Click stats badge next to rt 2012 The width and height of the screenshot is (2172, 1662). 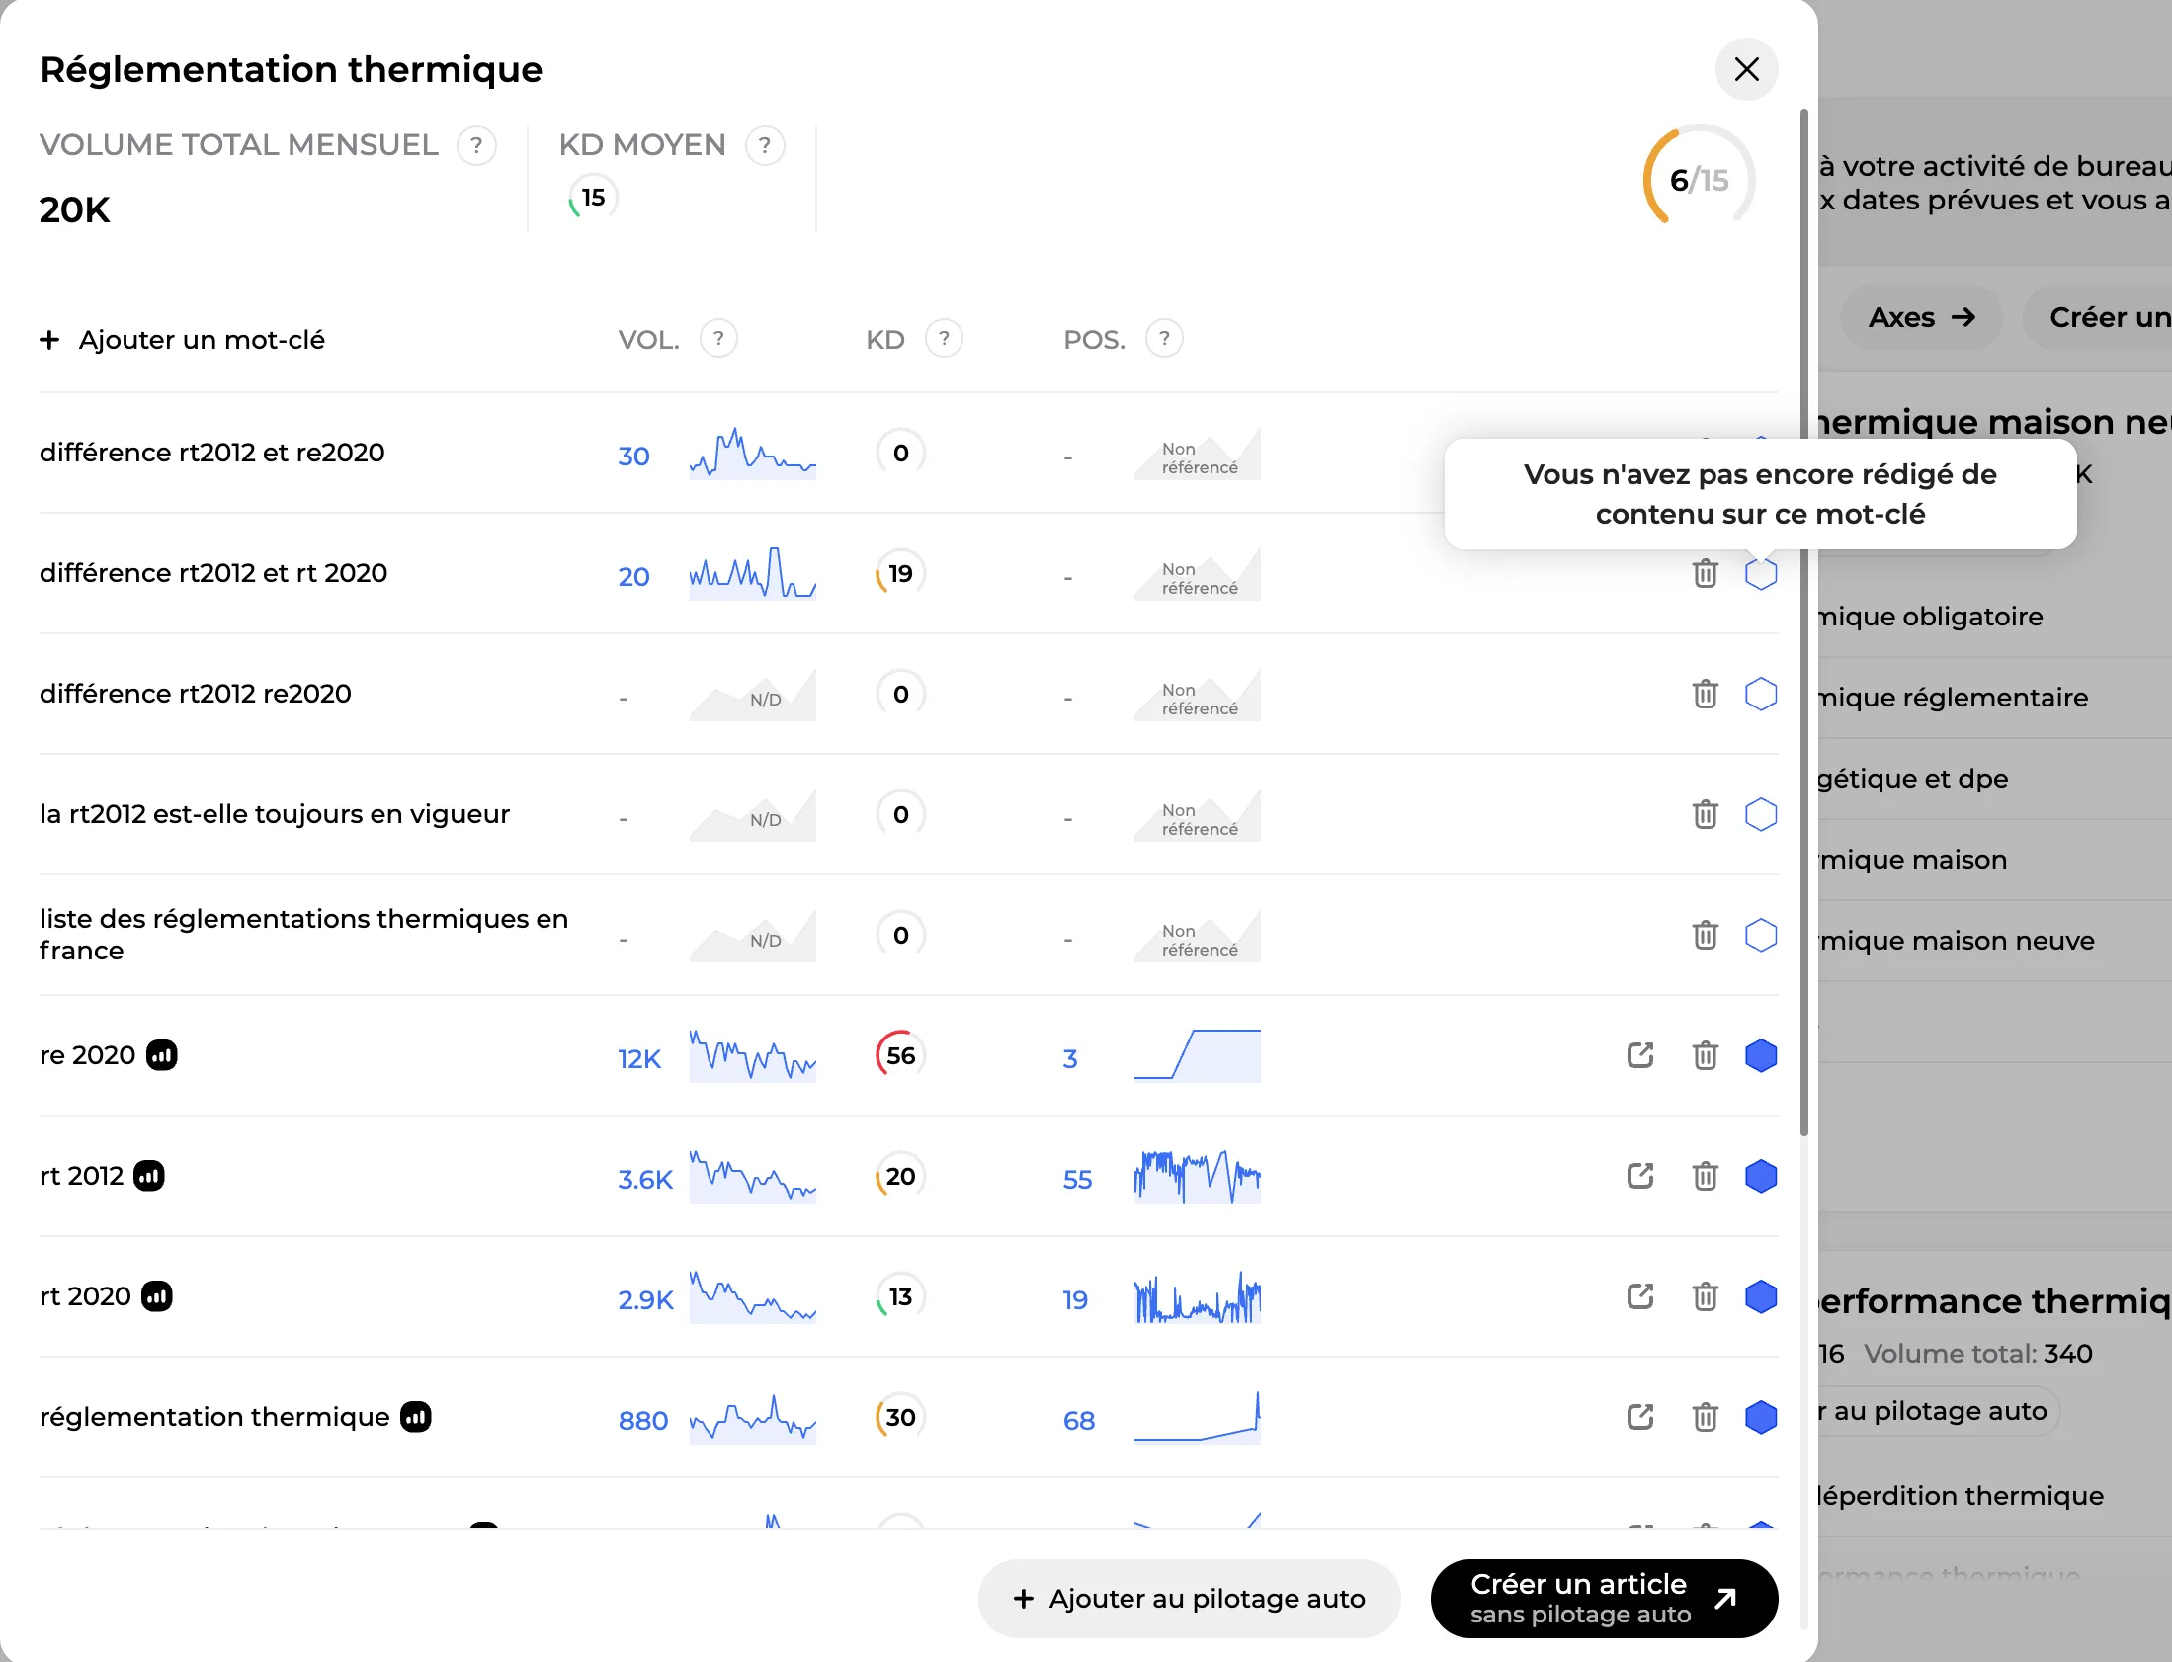point(149,1176)
